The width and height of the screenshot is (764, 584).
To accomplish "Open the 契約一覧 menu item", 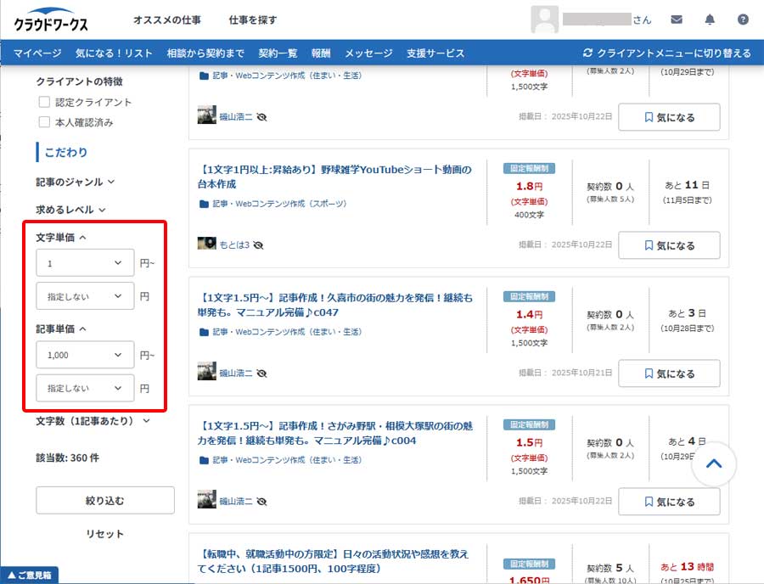I will (x=278, y=53).
